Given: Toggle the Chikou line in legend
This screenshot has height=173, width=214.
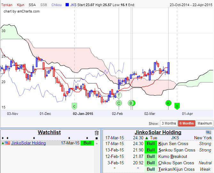Looking at the screenshot, I should [x=57, y=5].
